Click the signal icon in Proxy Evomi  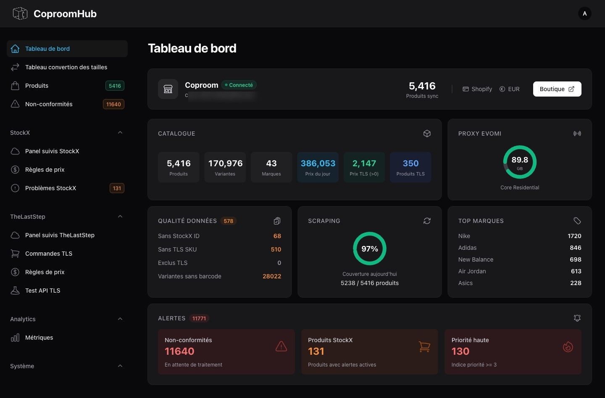(577, 134)
